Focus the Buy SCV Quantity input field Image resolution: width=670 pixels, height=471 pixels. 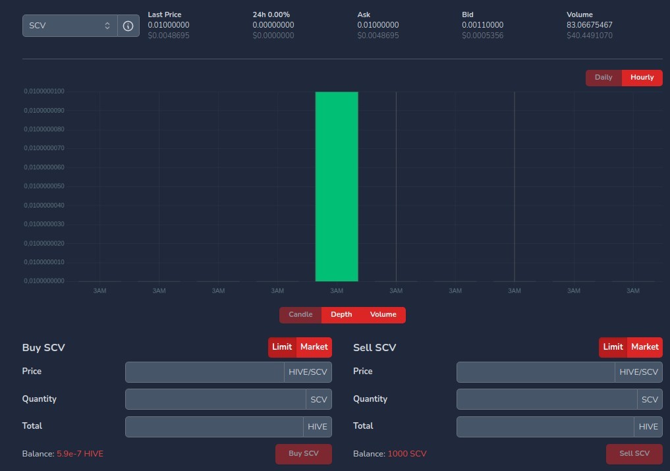215,399
